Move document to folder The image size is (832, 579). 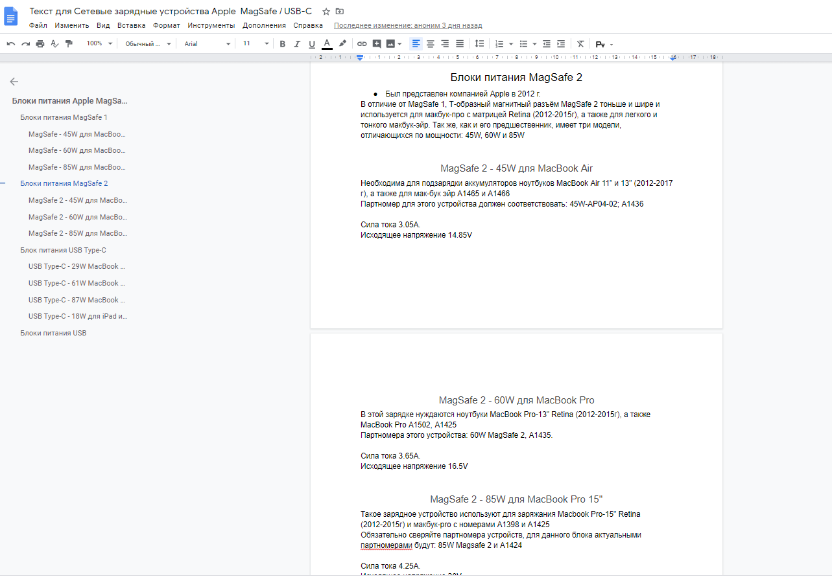point(340,12)
